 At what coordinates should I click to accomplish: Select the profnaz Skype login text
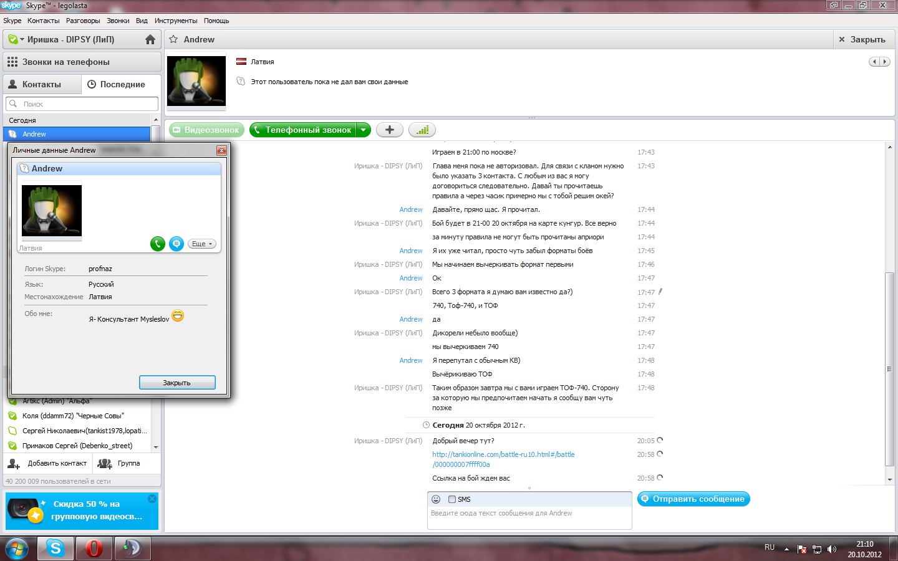(100, 269)
